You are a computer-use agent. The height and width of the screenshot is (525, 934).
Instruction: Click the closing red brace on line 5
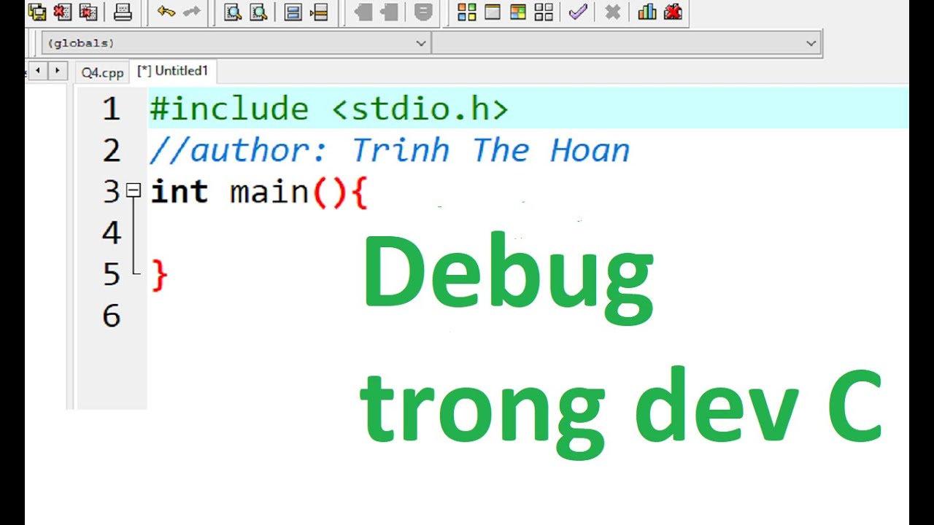pyautogui.click(x=159, y=276)
